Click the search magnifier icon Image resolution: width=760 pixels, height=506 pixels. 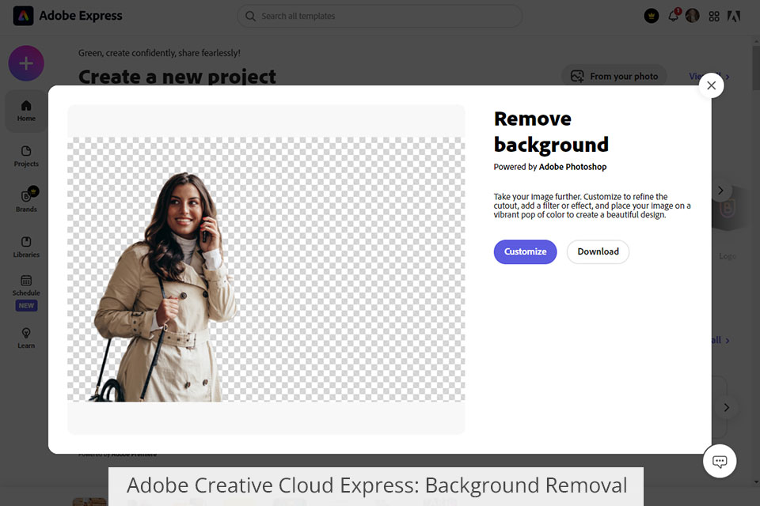(x=250, y=16)
